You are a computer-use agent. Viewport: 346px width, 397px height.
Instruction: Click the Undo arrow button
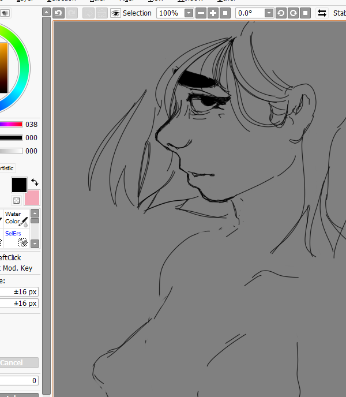point(59,13)
